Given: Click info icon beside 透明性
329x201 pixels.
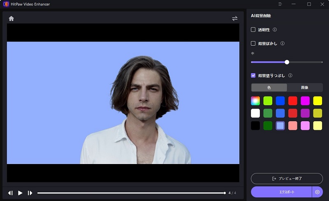Looking at the screenshot, I should (x=275, y=30).
